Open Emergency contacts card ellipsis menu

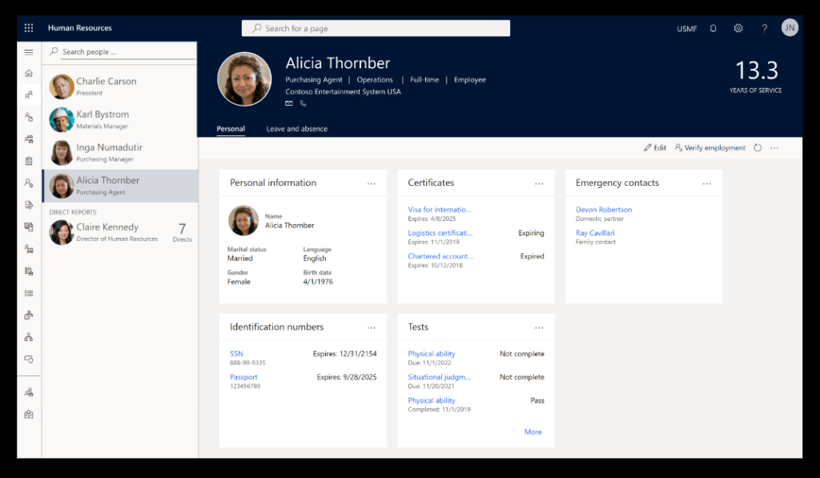pyautogui.click(x=706, y=183)
